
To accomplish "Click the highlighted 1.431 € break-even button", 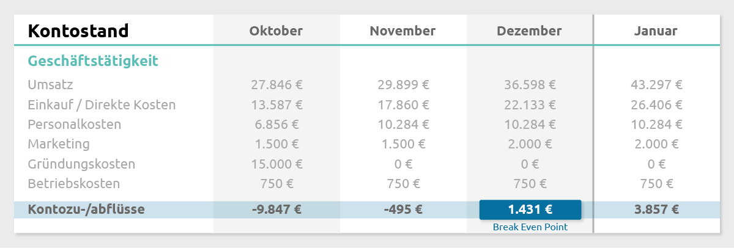I will [530, 210].
